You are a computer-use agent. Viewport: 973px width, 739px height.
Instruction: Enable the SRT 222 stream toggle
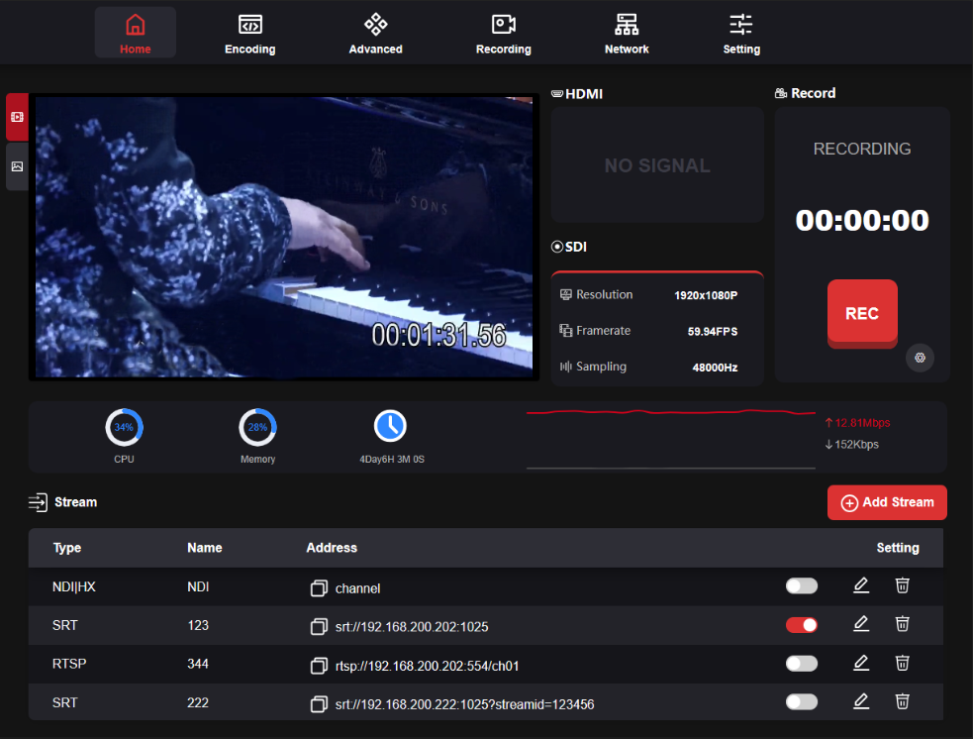point(802,701)
